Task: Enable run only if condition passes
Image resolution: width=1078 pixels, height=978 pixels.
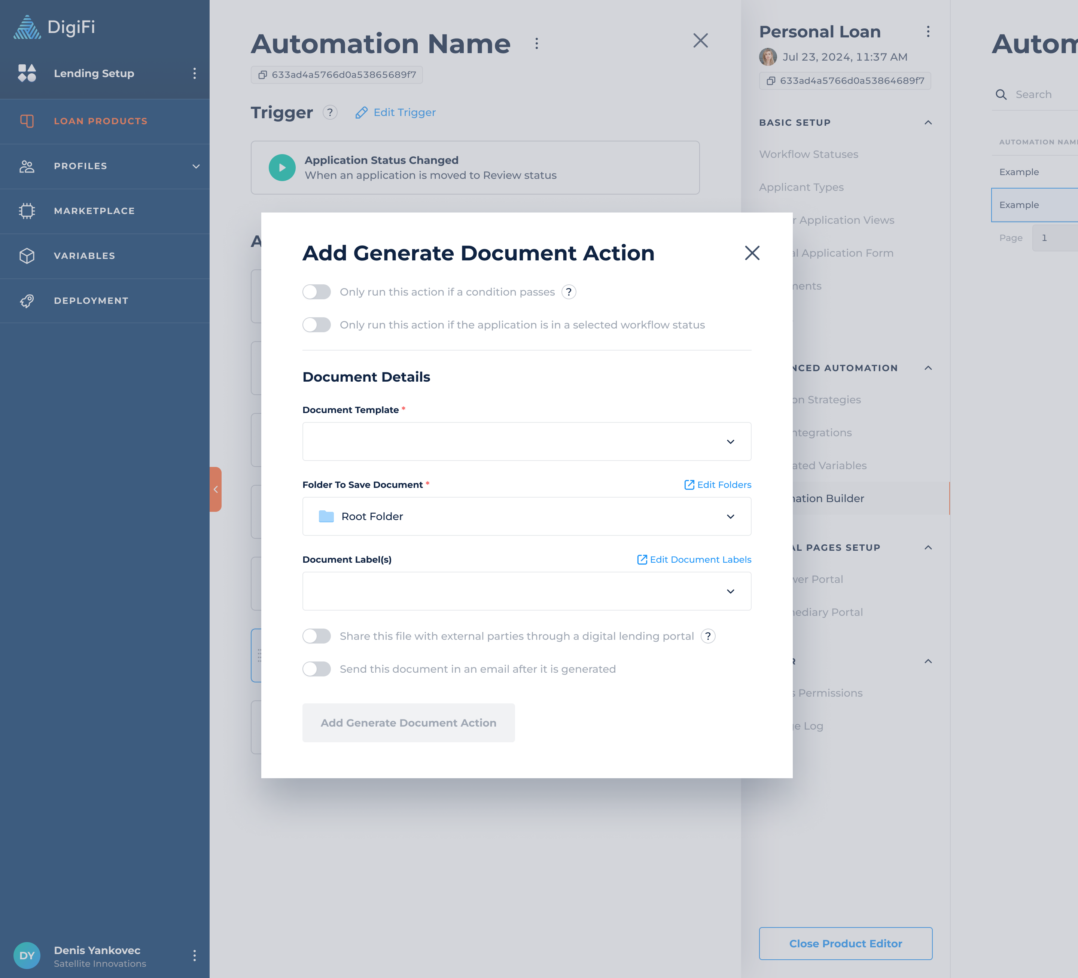Action: (x=317, y=292)
